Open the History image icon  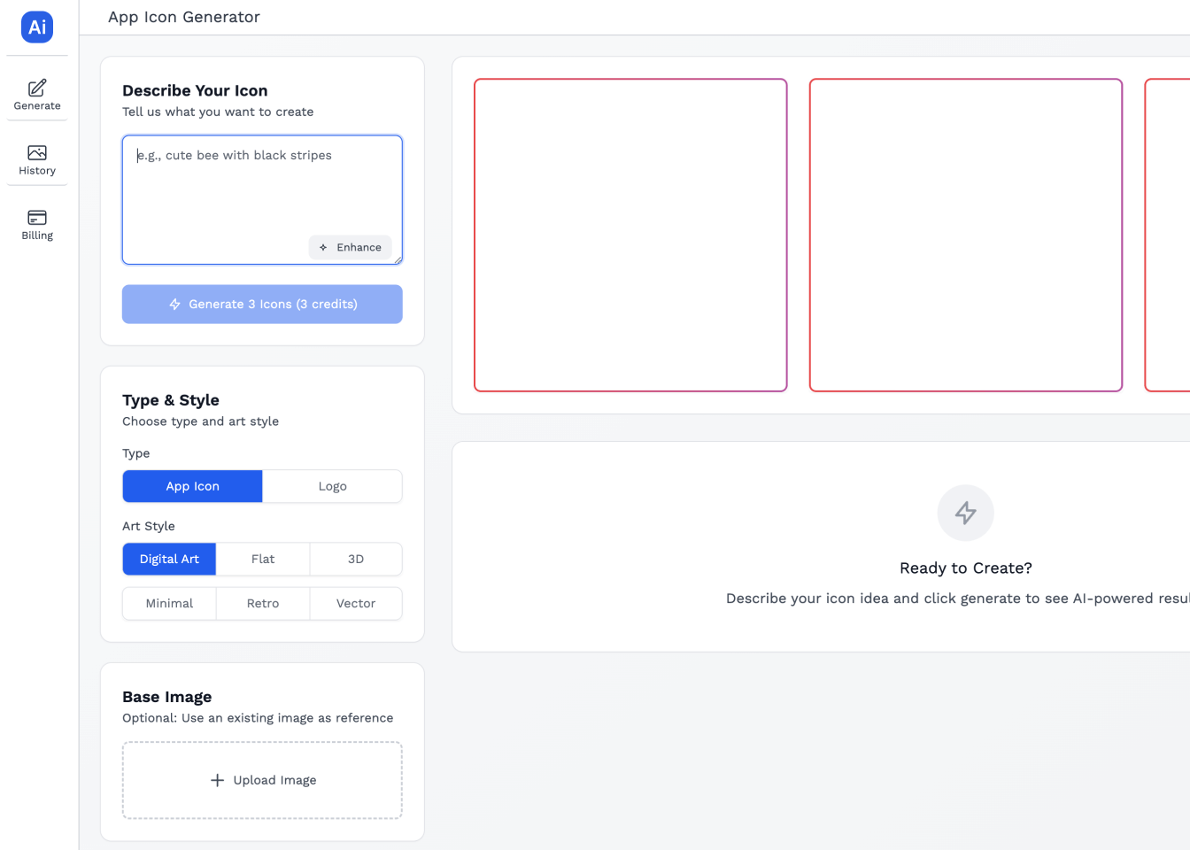[37, 152]
